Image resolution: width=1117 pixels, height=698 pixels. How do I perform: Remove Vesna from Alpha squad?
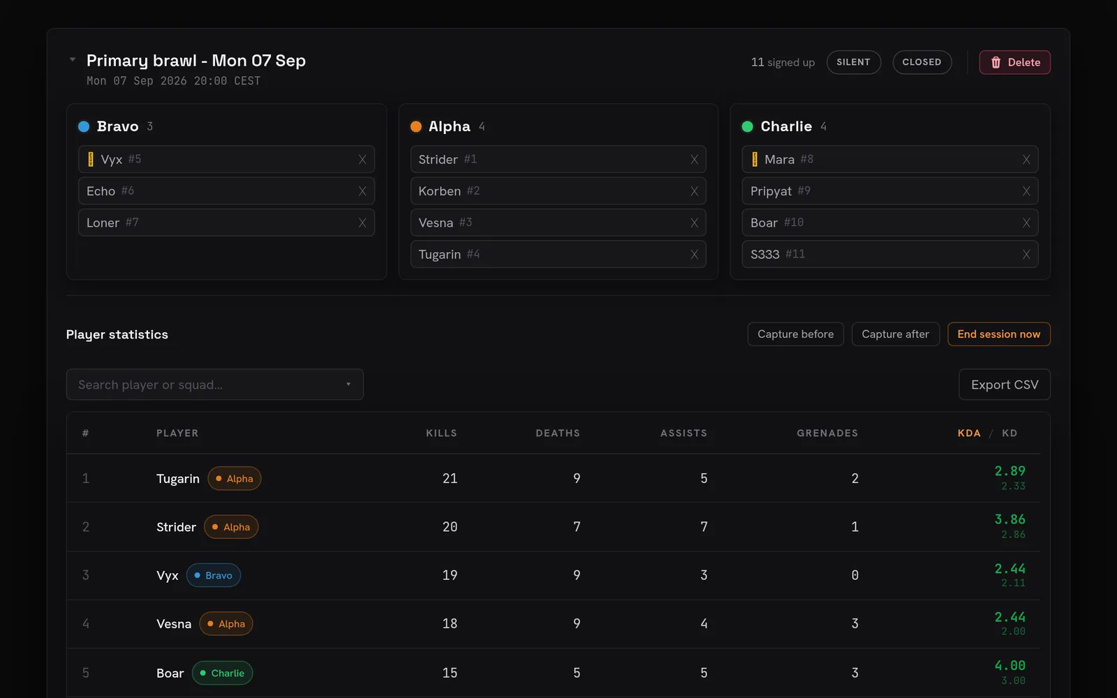(694, 223)
